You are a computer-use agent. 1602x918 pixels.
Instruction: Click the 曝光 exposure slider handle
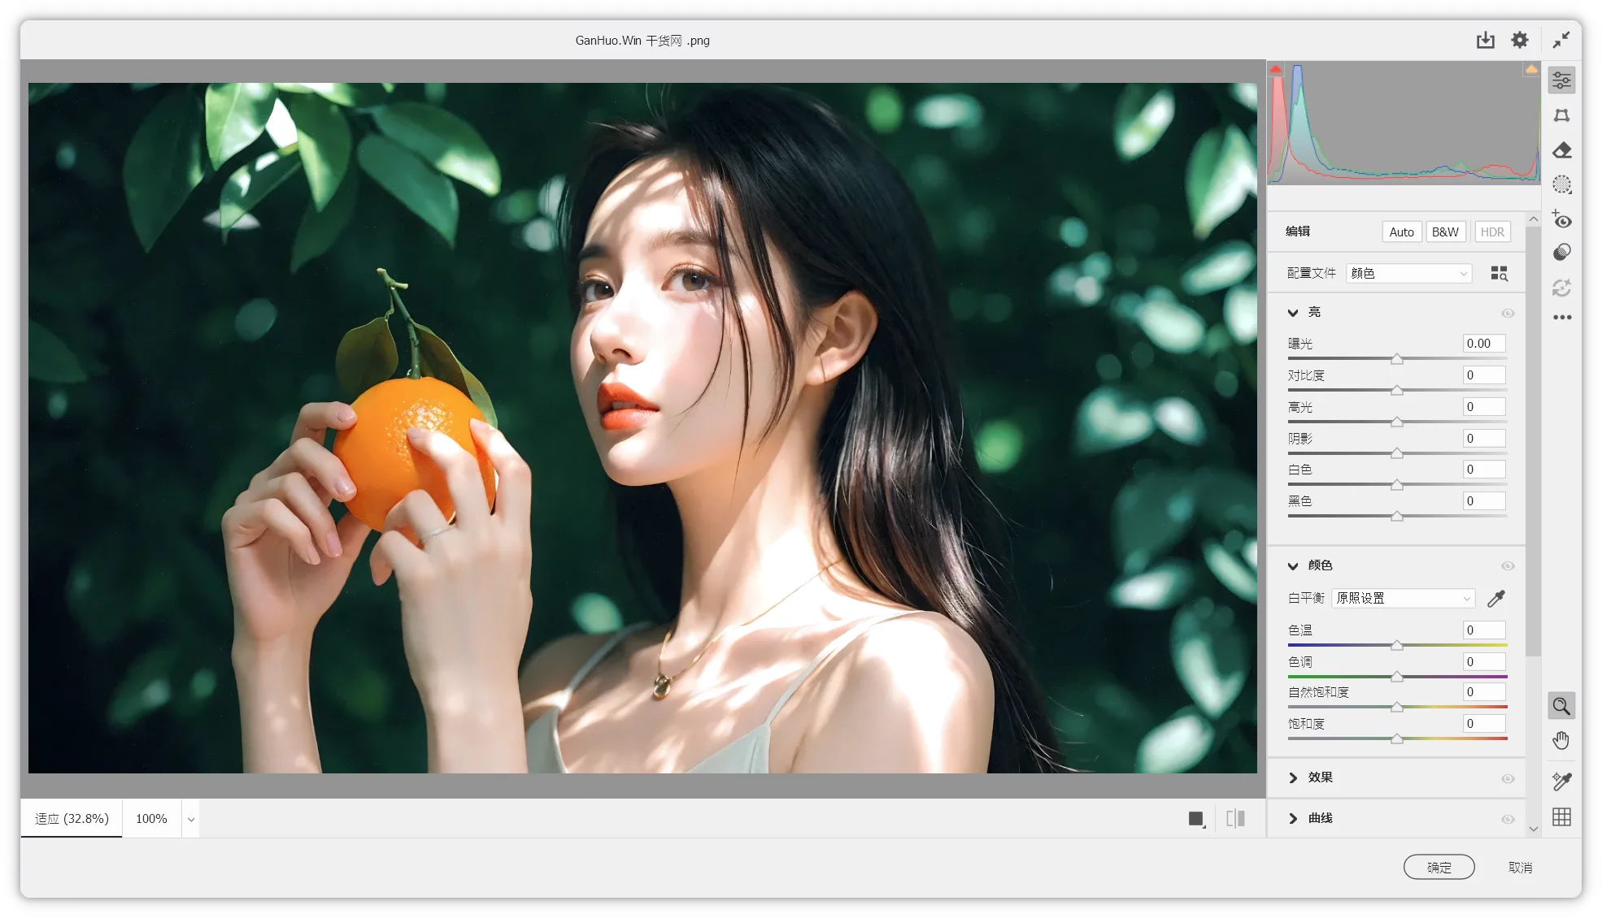(x=1396, y=359)
